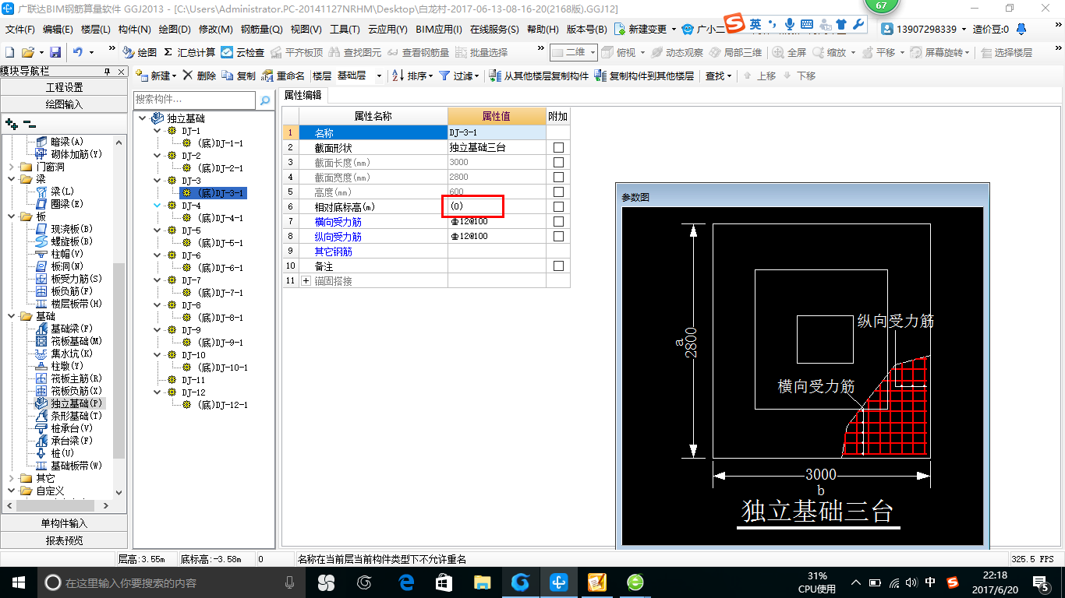Select 属性编辑 tab
The image size is (1065, 598).
[303, 95]
